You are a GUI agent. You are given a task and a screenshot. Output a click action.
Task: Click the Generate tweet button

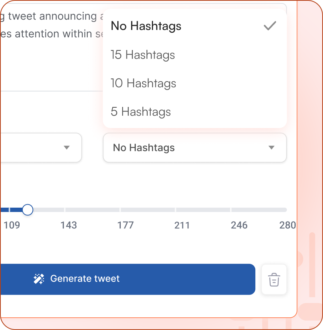pyautogui.click(x=128, y=279)
